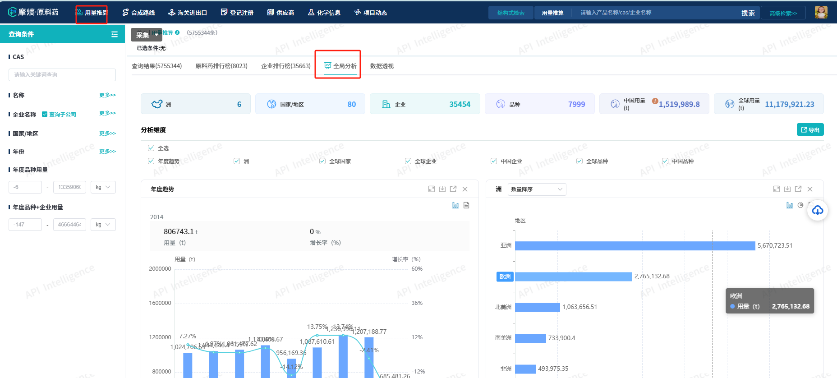The width and height of the screenshot is (837, 378).
Task: Expand the 采集 dropdown button
Action: 146,35
